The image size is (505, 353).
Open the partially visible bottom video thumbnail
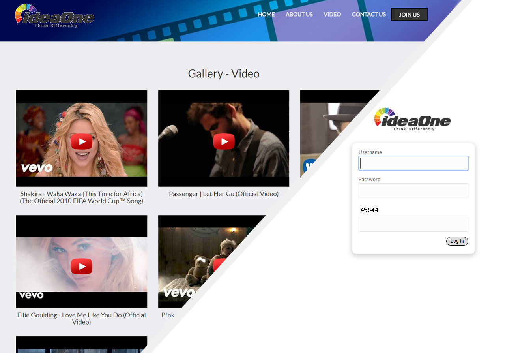[81, 345]
